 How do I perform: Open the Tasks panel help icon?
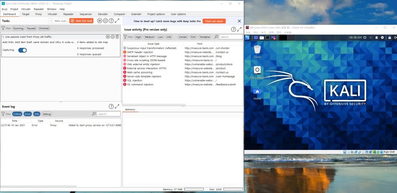click(111, 21)
